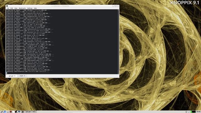
Task: Launch the blue web browser icon in taskbar
Action: pyautogui.click(x=5, y=112)
